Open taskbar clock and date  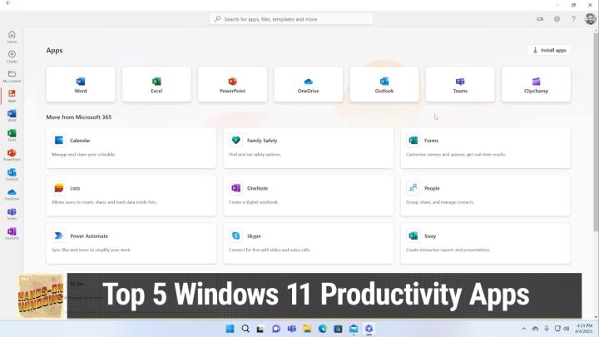point(584,329)
